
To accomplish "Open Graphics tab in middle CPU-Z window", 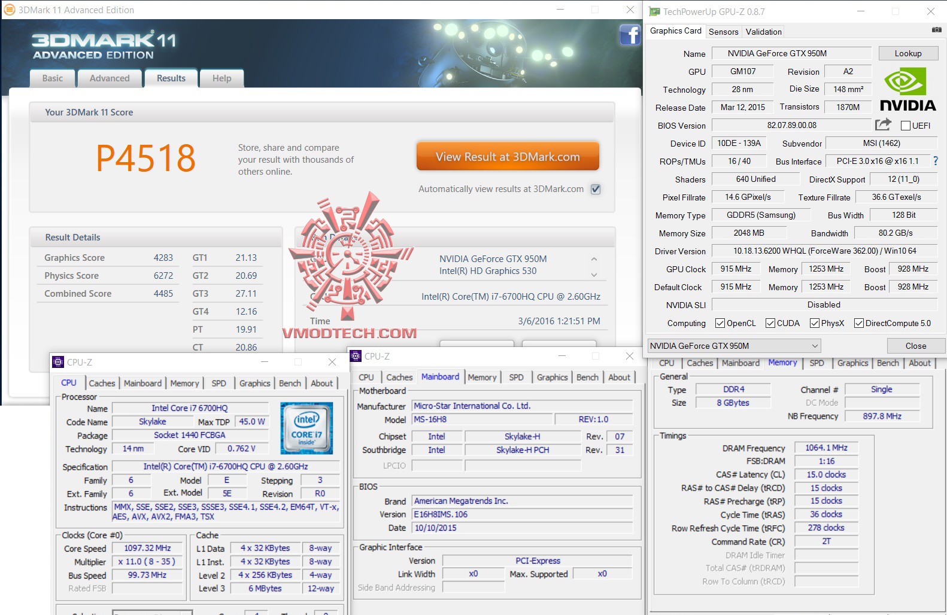I will [x=552, y=377].
